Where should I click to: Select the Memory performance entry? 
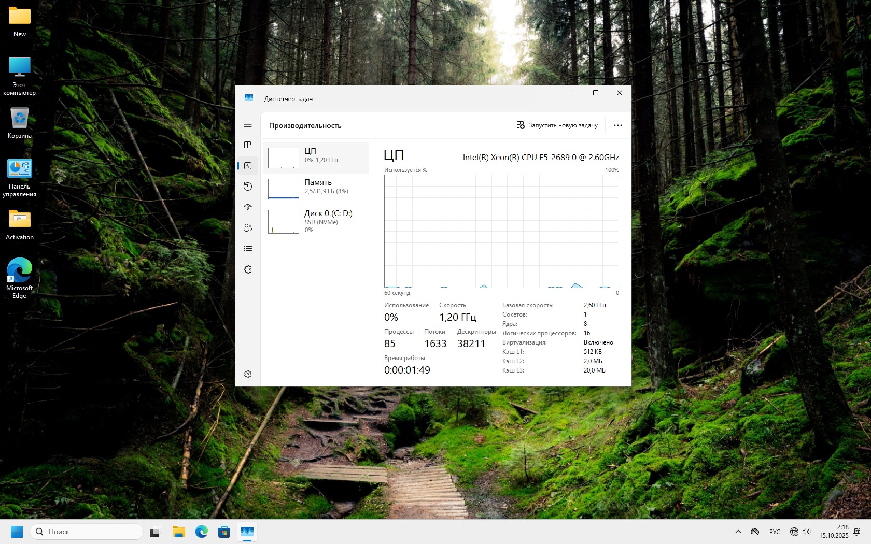(316, 189)
